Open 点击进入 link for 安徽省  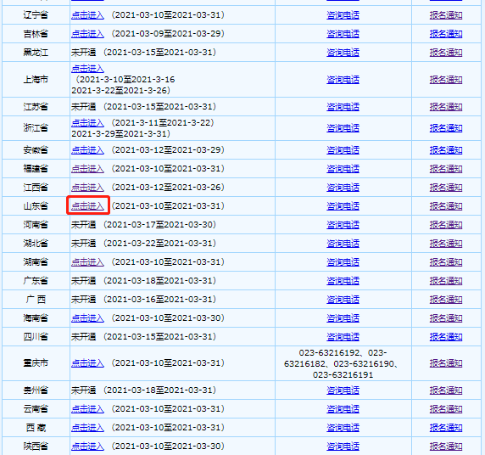click(87, 150)
